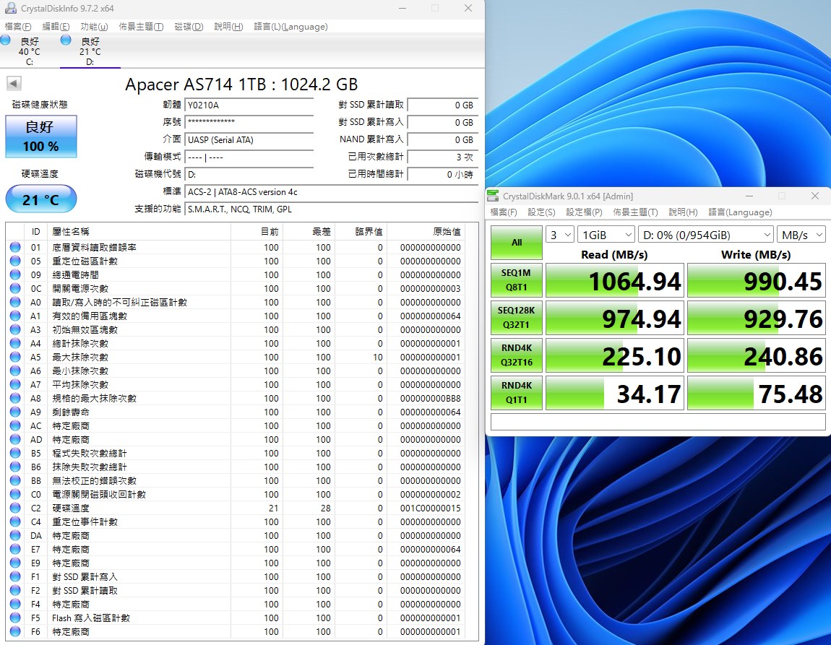Open 檔案(F) menu in CrystalDiskInfo
The height and width of the screenshot is (645, 831).
(18, 27)
